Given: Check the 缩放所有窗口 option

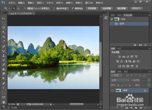Looking at the screenshot, I should coord(54,9).
